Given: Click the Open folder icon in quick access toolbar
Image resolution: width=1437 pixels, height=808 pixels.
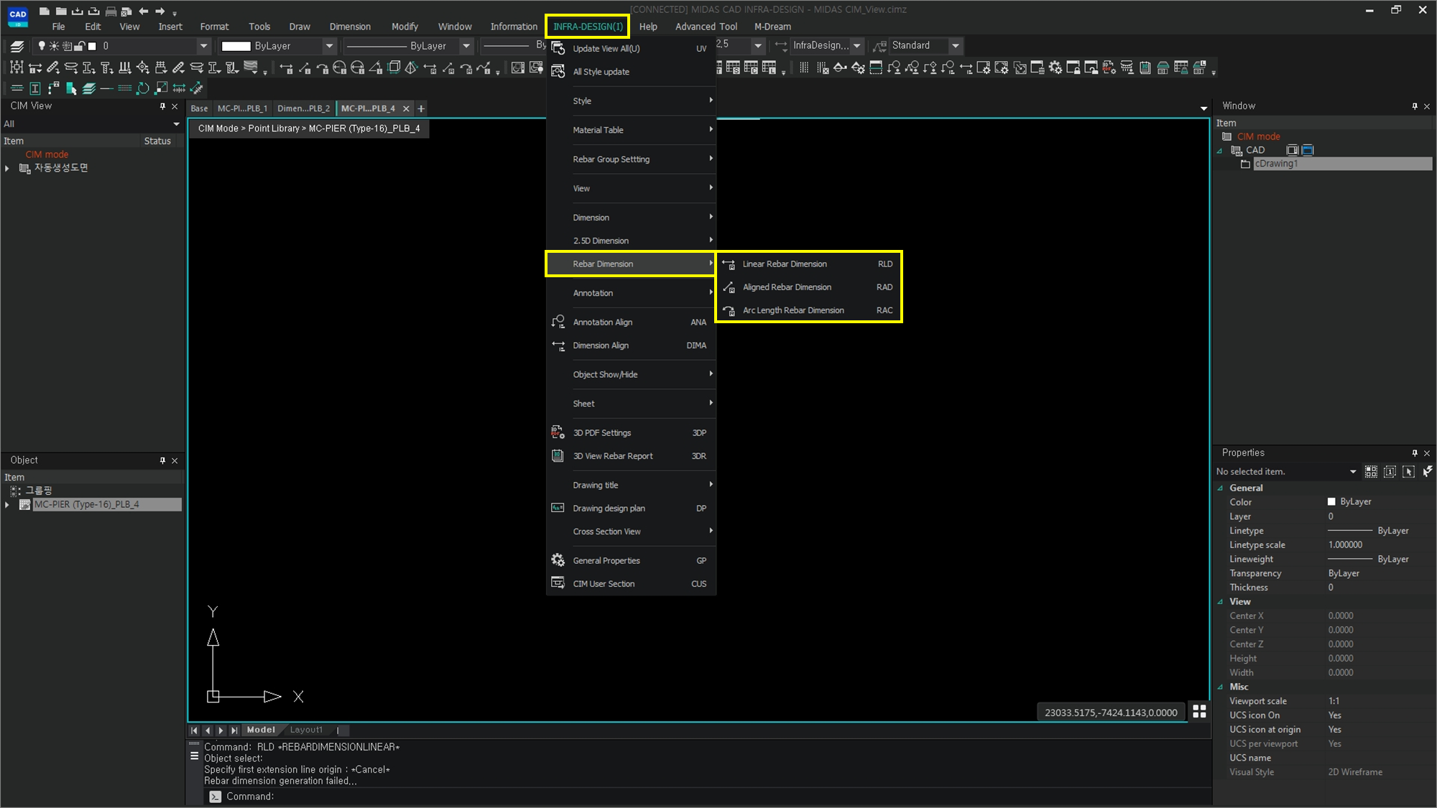Looking at the screenshot, I should click(60, 11).
